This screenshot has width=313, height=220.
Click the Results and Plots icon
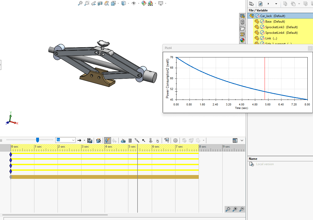[x=167, y=140]
